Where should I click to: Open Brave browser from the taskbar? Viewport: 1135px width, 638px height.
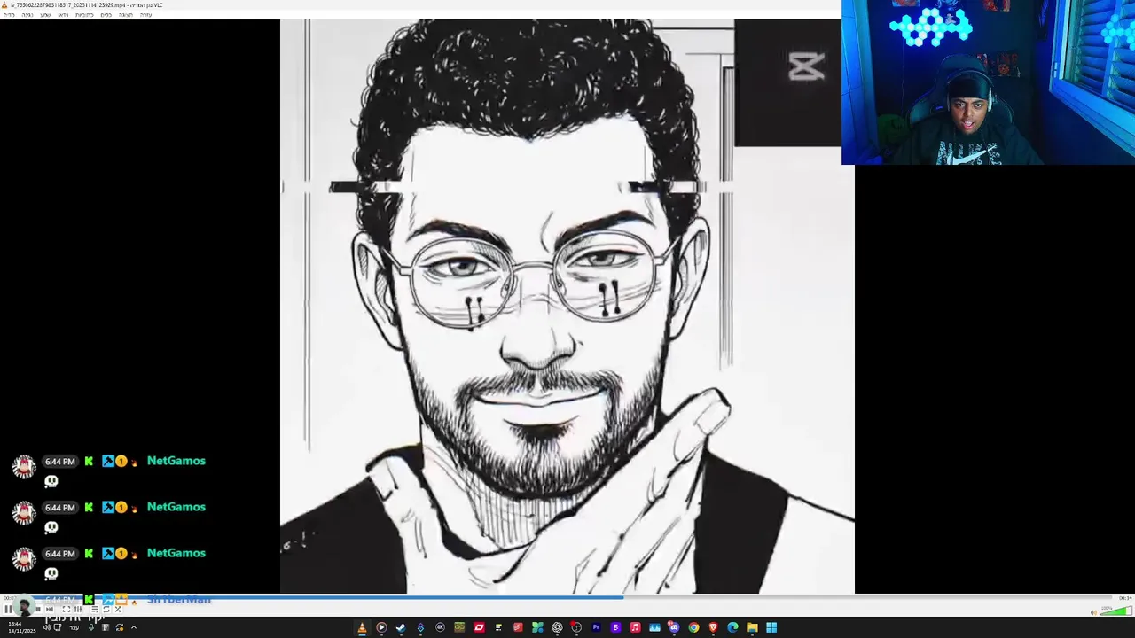713,627
